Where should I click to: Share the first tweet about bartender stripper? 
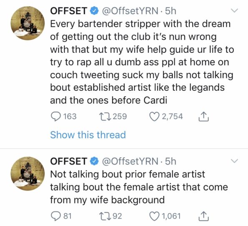pos(203,117)
